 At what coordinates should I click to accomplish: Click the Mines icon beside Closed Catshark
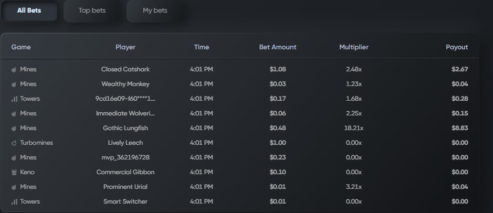pos(14,69)
